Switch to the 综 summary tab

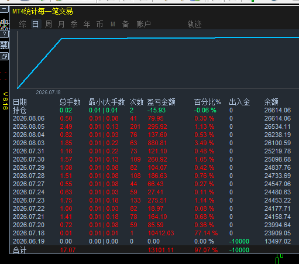click(23, 25)
